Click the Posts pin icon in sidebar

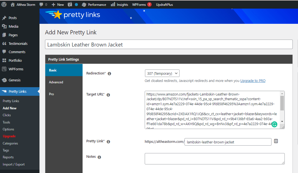[x=4, y=18]
